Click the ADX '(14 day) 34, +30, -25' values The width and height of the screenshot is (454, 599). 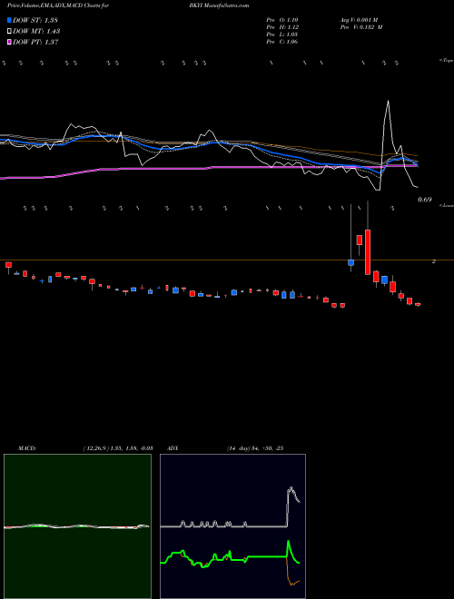click(255, 448)
